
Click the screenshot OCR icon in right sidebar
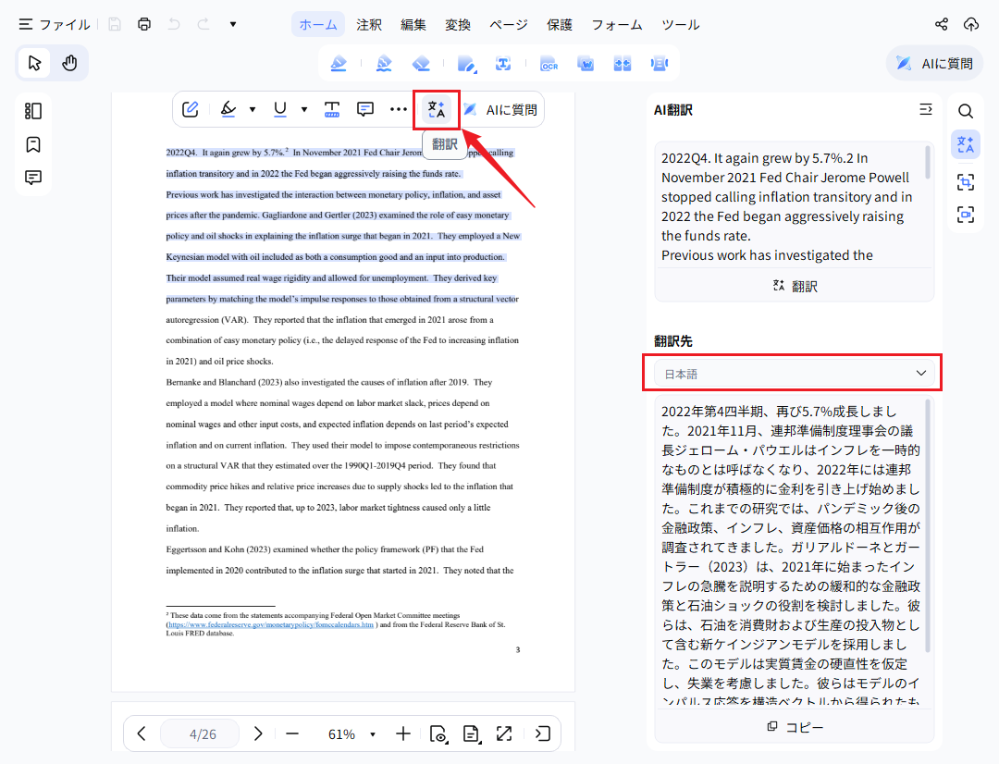pos(965,215)
